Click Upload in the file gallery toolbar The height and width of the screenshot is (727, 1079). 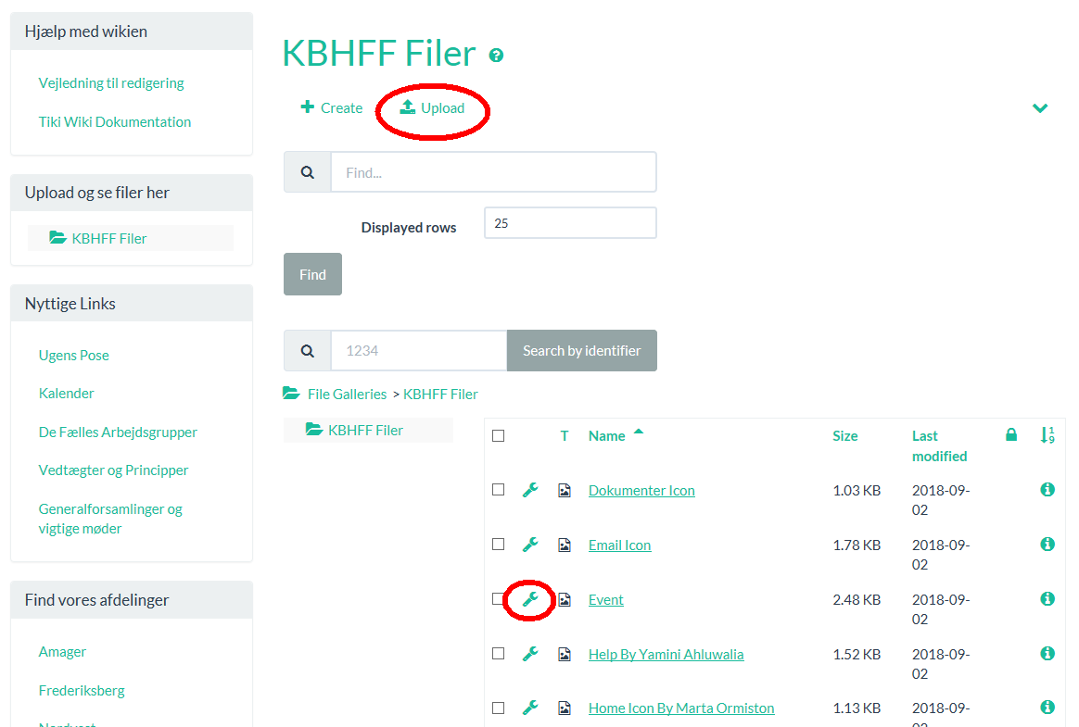tap(433, 108)
